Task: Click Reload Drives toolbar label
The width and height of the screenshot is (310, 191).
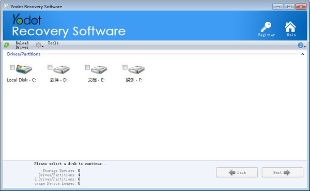Action: [22, 45]
